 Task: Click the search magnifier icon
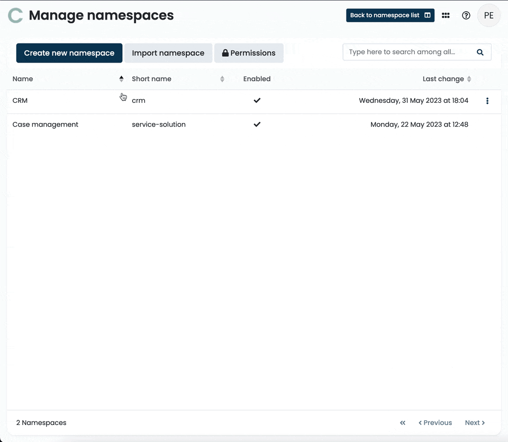[480, 52]
